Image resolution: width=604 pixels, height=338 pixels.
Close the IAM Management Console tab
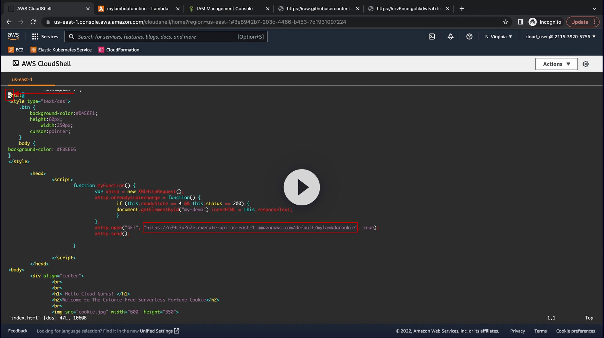pos(268,9)
